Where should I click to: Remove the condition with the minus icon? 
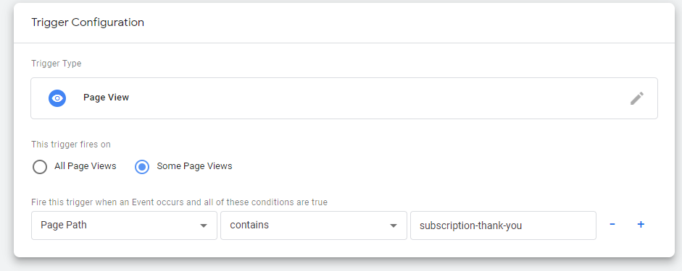612,225
